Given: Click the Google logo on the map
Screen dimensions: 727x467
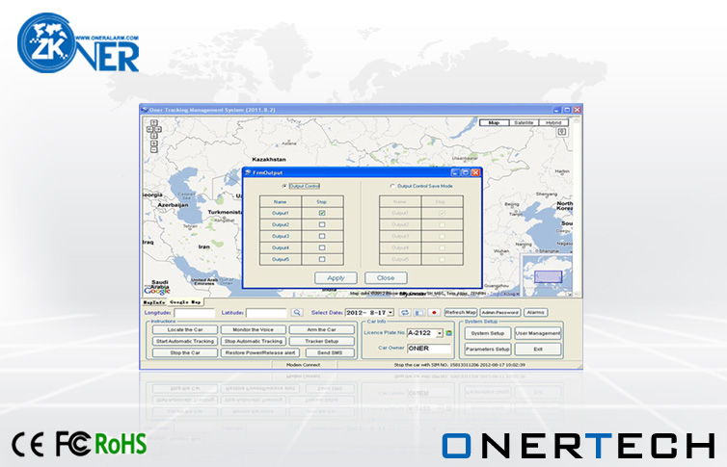Looking at the screenshot, I should [x=157, y=291].
